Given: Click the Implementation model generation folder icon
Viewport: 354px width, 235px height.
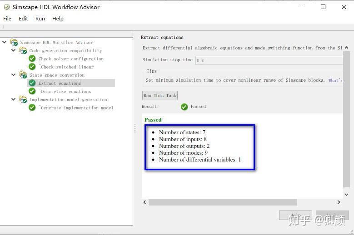Looking at the screenshot, I should point(23,99).
